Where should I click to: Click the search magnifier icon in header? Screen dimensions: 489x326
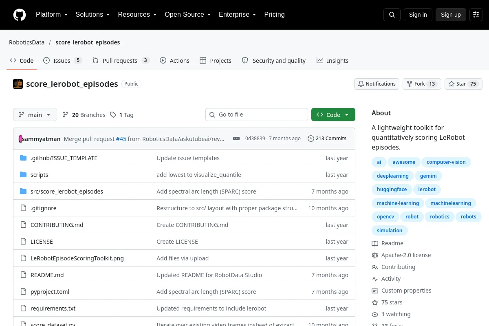[392, 15]
